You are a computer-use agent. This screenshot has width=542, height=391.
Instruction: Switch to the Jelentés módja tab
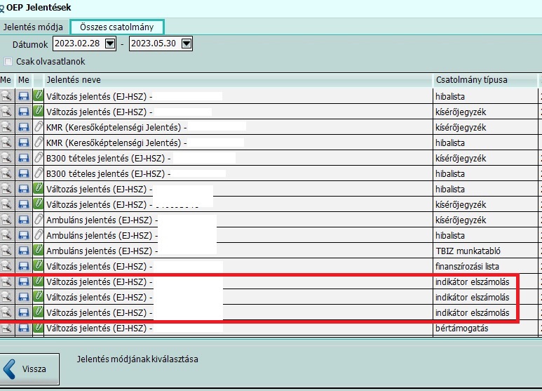pyautogui.click(x=33, y=27)
